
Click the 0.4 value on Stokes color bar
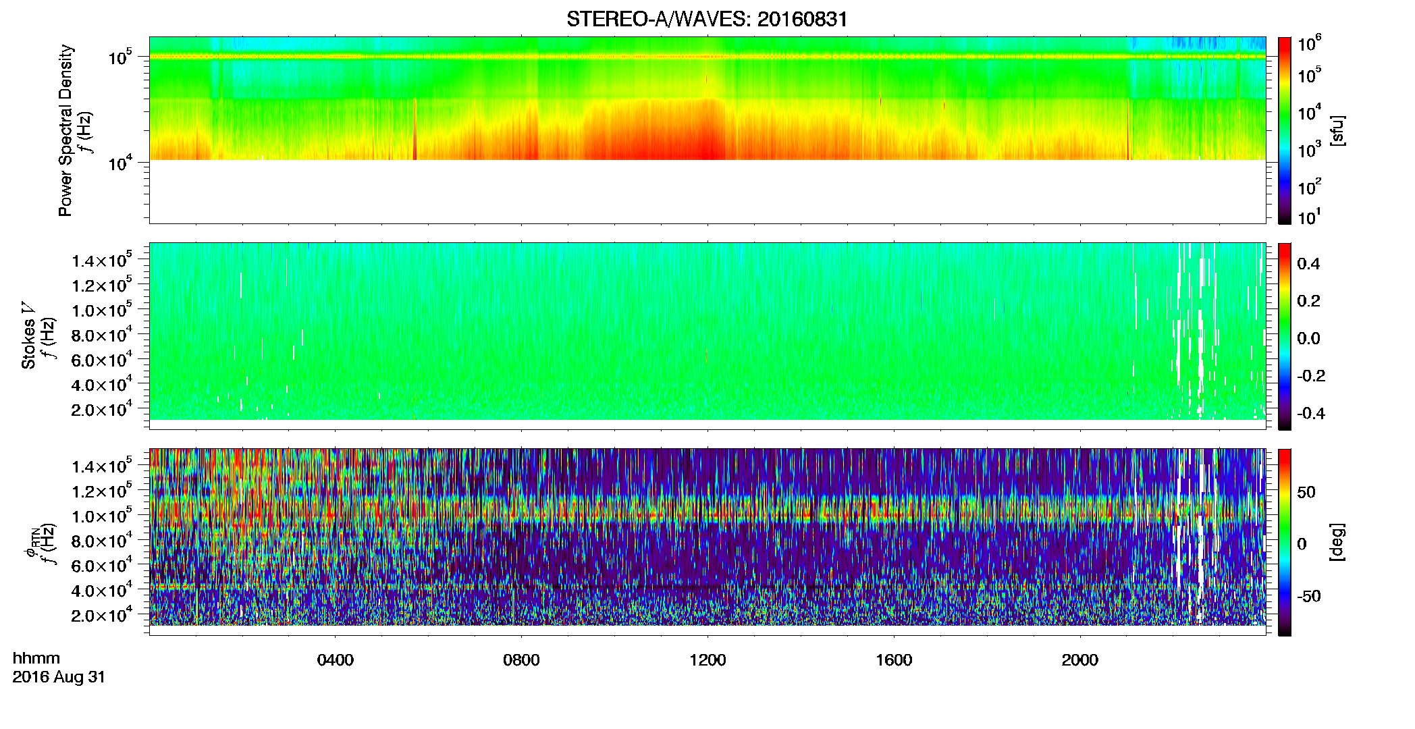click(x=1308, y=264)
